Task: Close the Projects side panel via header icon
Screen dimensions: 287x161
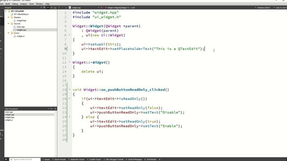Action: pyautogui.click(x=55, y=8)
